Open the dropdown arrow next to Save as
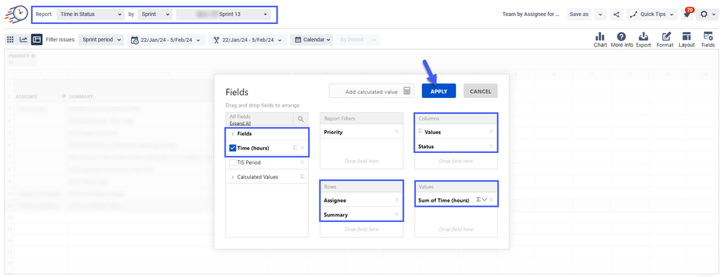 pos(600,15)
